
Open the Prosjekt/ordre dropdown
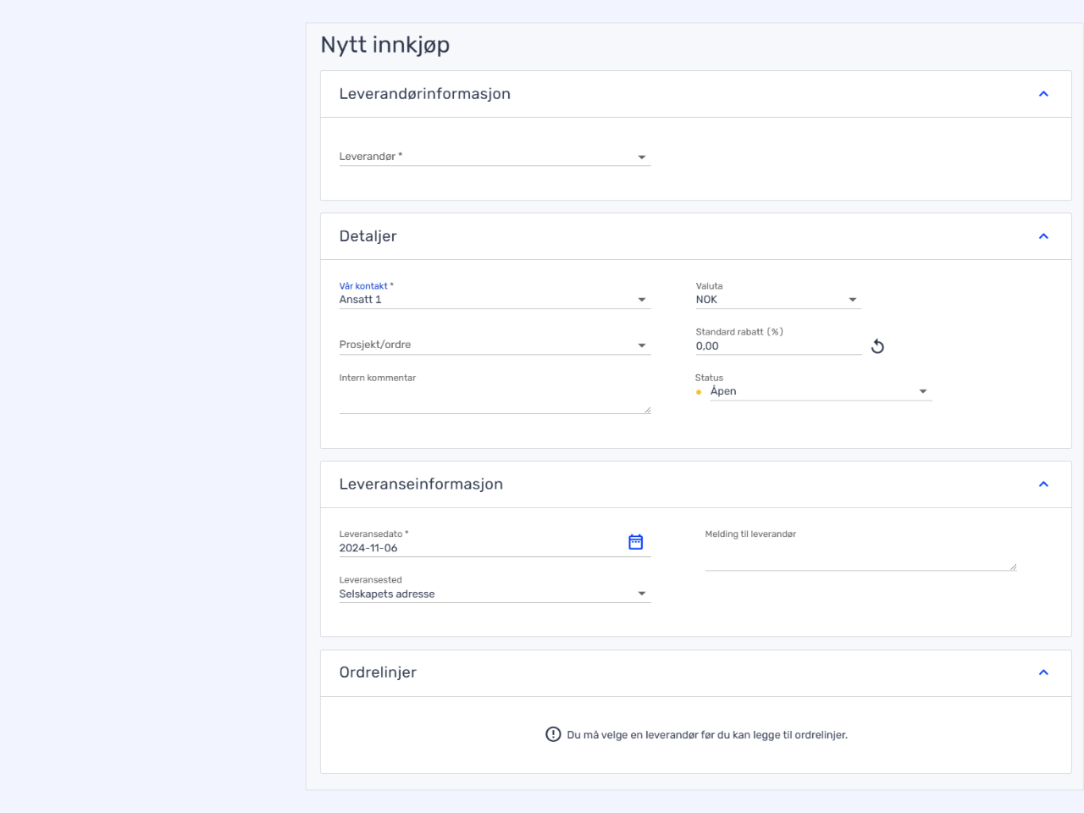click(x=495, y=345)
